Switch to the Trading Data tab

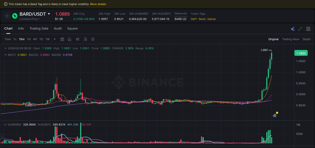[39, 29]
